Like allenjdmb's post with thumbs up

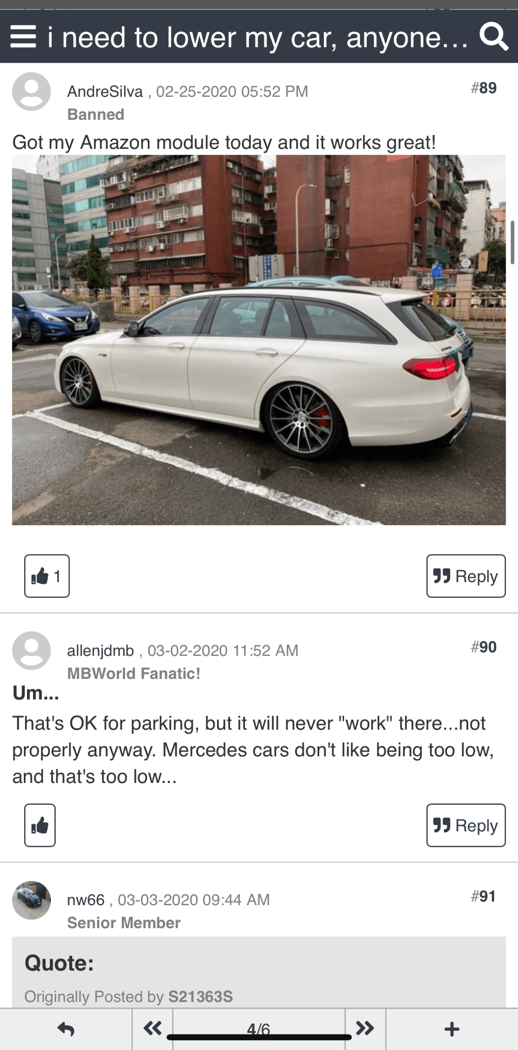coord(40,825)
